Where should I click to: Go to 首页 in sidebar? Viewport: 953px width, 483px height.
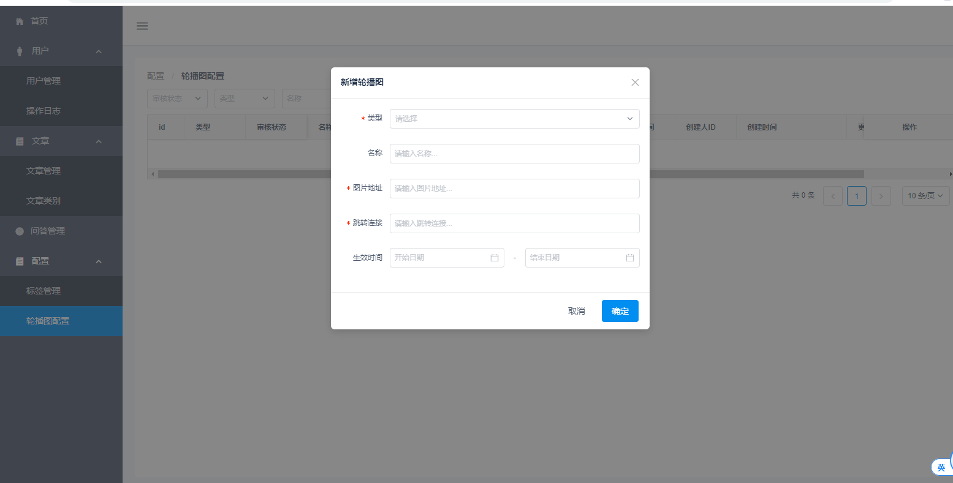point(61,21)
